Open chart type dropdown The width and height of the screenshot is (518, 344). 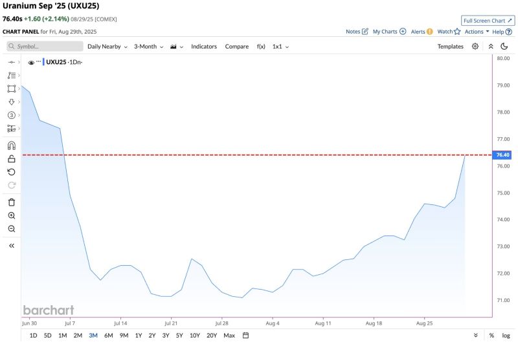coord(177,47)
